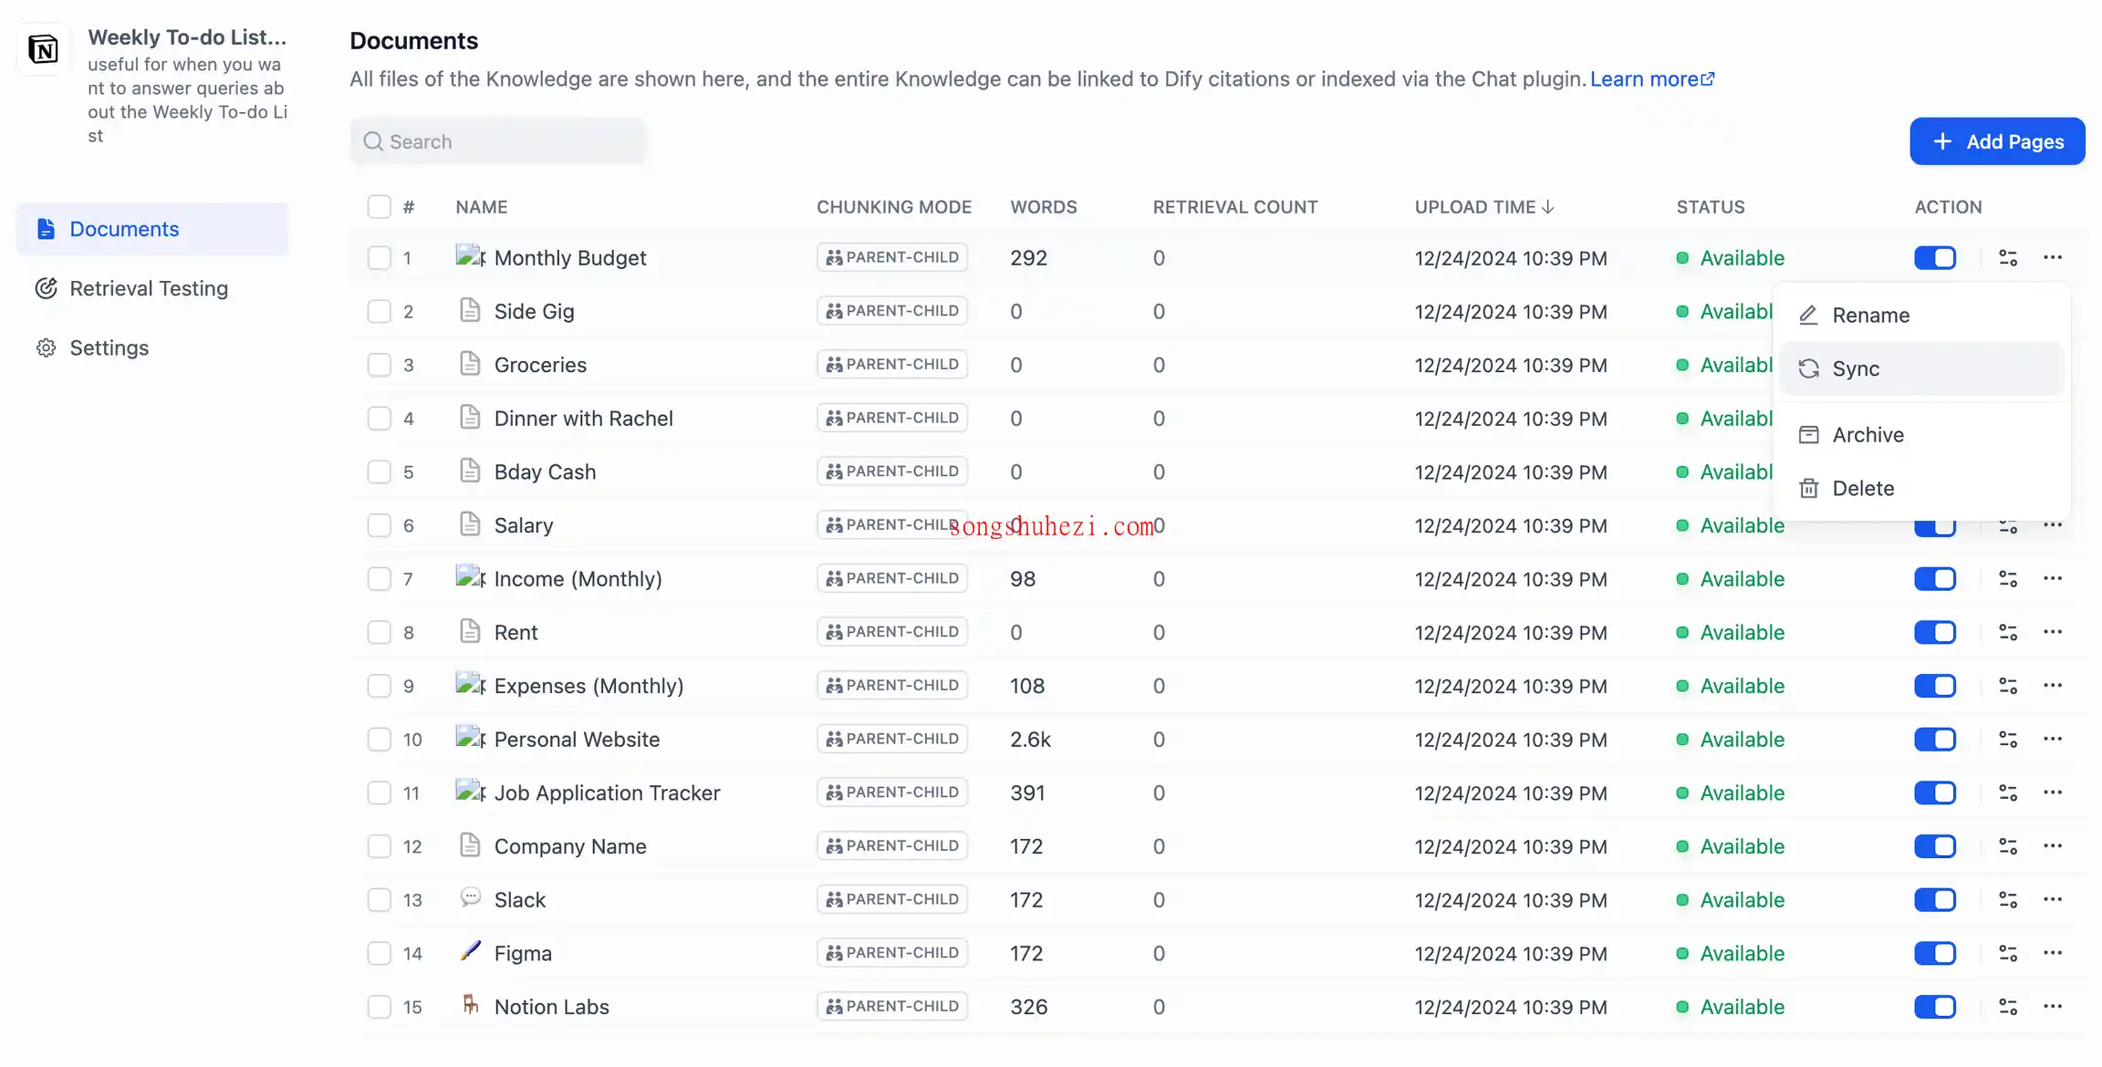This screenshot has height=1067, width=2102.
Task: Toggle the availability switch for Personal Website
Action: coord(1934,739)
